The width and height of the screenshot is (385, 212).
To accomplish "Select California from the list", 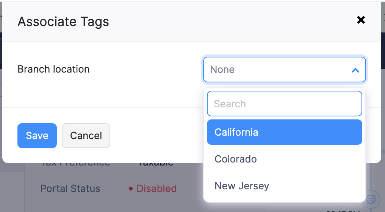I will [284, 132].
